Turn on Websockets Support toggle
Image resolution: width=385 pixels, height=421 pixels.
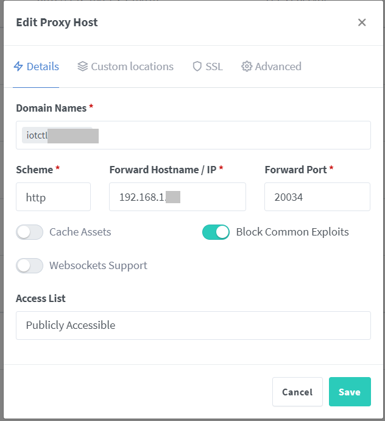tap(30, 265)
